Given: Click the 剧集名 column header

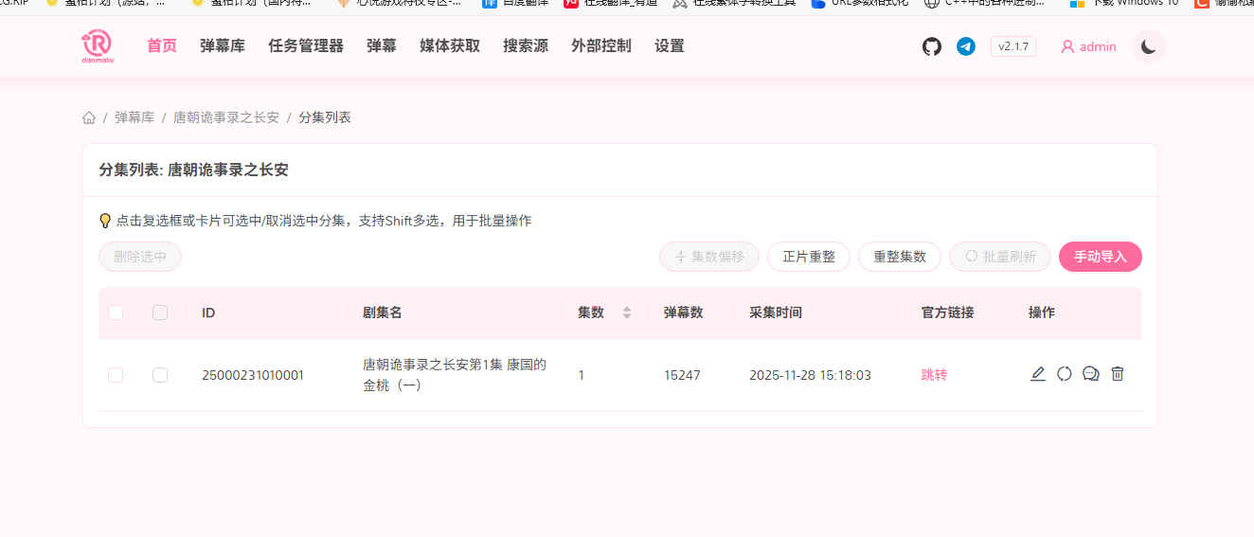Looking at the screenshot, I should (383, 313).
